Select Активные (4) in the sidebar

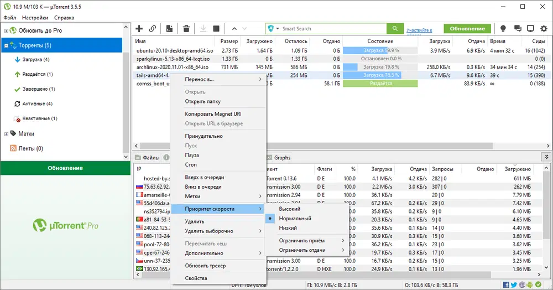37,103
